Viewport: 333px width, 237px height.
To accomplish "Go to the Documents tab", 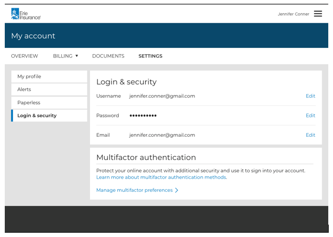I will [108, 56].
